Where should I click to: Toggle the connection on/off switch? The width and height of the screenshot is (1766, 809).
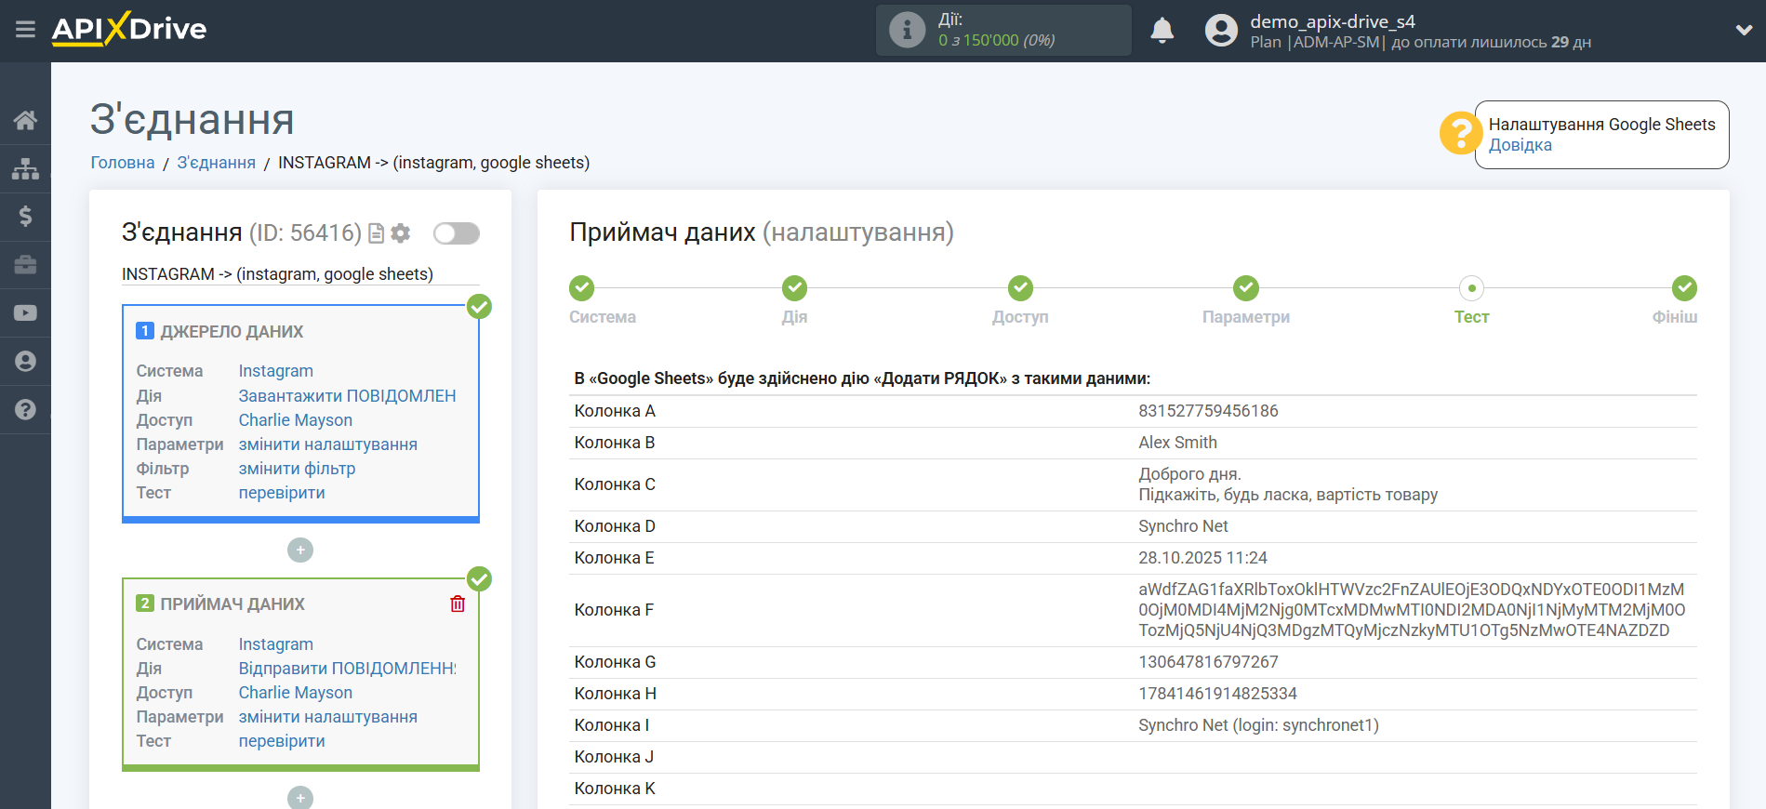(456, 233)
